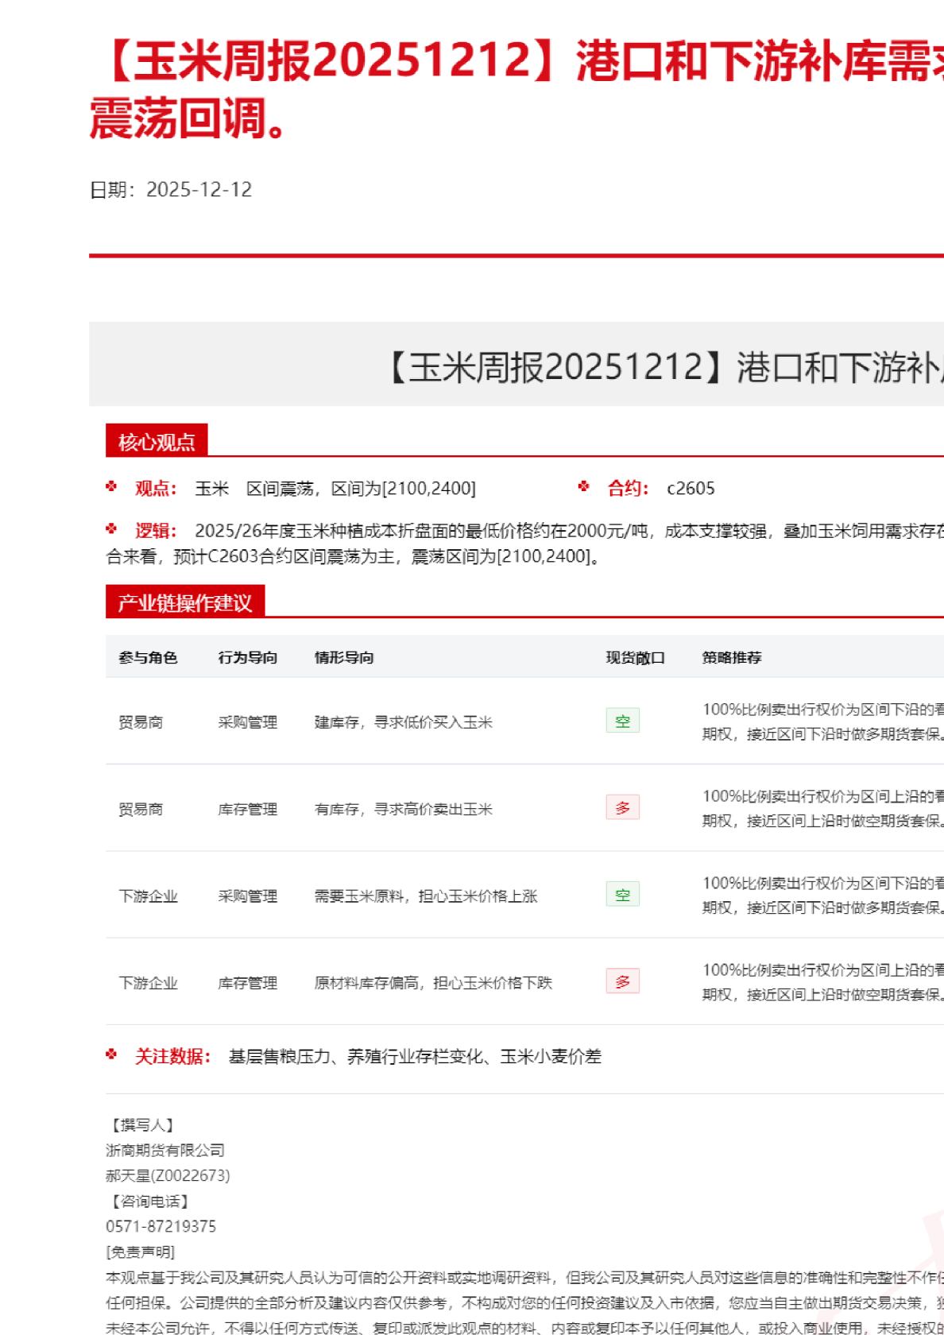Screen dimensions: 944x1335
Task: Click the 多 badge in 原材料库存偏高 row
Action: pyautogui.click(x=622, y=981)
